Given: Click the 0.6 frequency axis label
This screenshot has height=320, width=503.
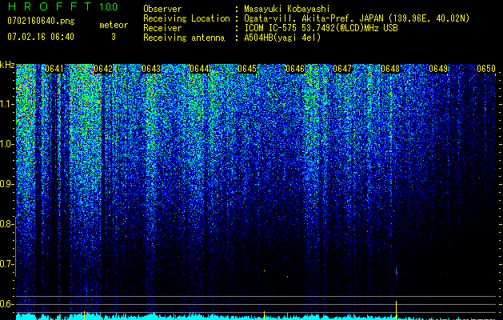Looking at the screenshot, I should (6, 304).
